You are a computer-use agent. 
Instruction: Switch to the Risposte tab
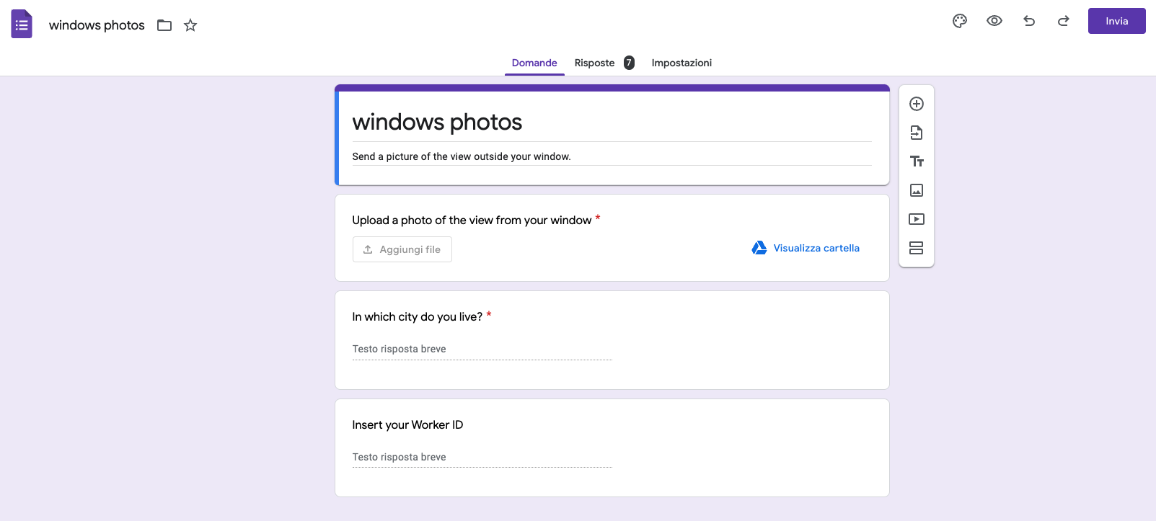(595, 63)
